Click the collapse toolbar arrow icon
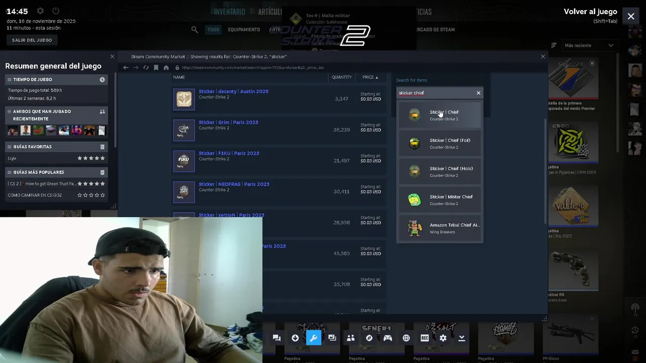 pos(461,338)
